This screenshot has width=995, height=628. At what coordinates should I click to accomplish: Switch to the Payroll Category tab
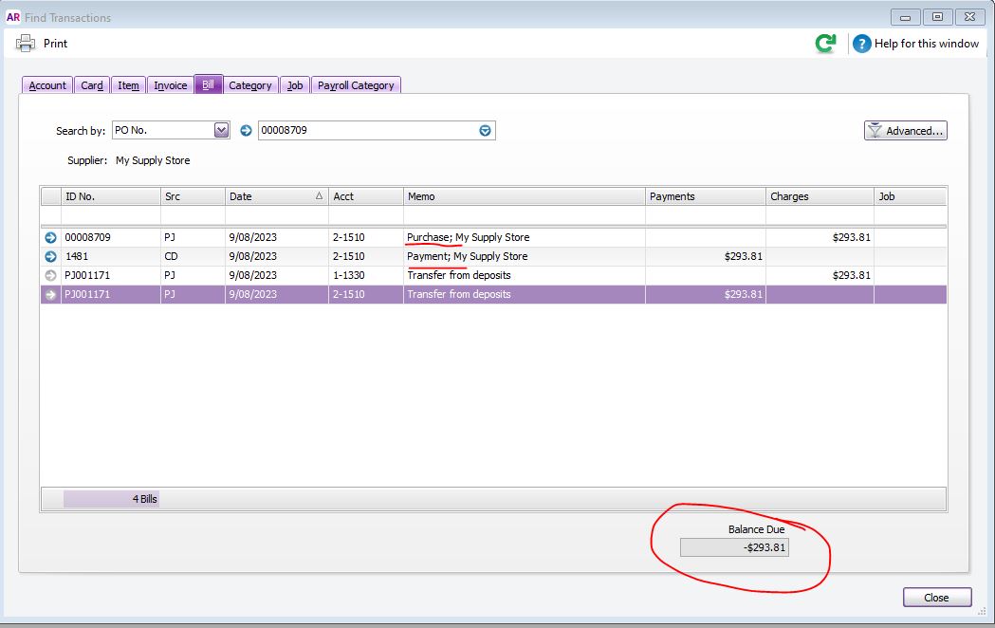(356, 85)
